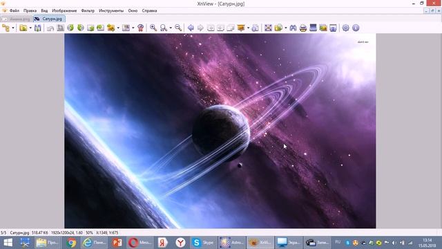The width and height of the screenshot is (442, 249).
Task: Click the slideshow projector screen icon
Action: pos(241,28)
